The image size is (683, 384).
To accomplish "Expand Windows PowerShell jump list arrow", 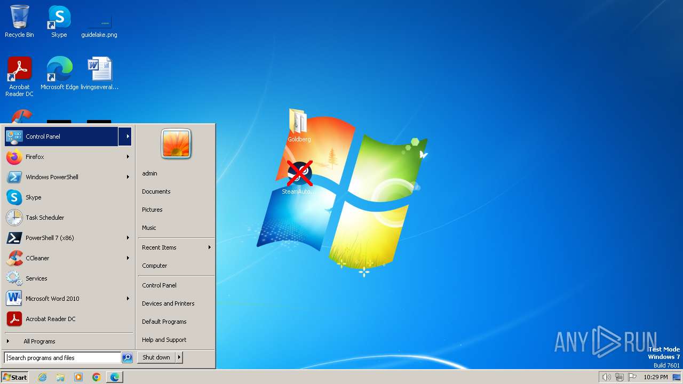I will pyautogui.click(x=128, y=177).
